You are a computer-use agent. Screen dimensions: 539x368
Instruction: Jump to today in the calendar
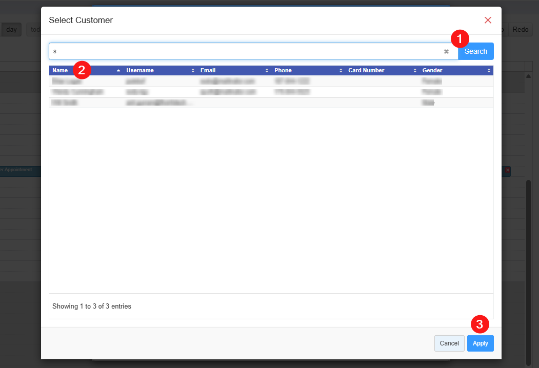pyautogui.click(x=34, y=30)
